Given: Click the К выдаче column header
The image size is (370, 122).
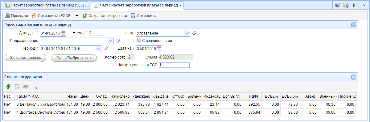Looking at the screenshot, I should pyautogui.click(x=161, y=96).
